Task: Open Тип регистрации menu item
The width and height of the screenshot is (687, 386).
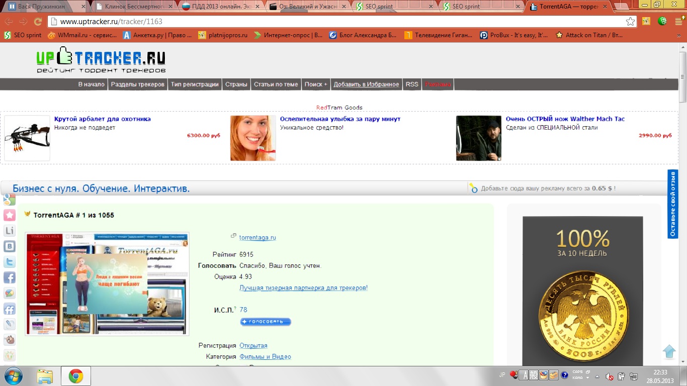Action: click(x=195, y=84)
